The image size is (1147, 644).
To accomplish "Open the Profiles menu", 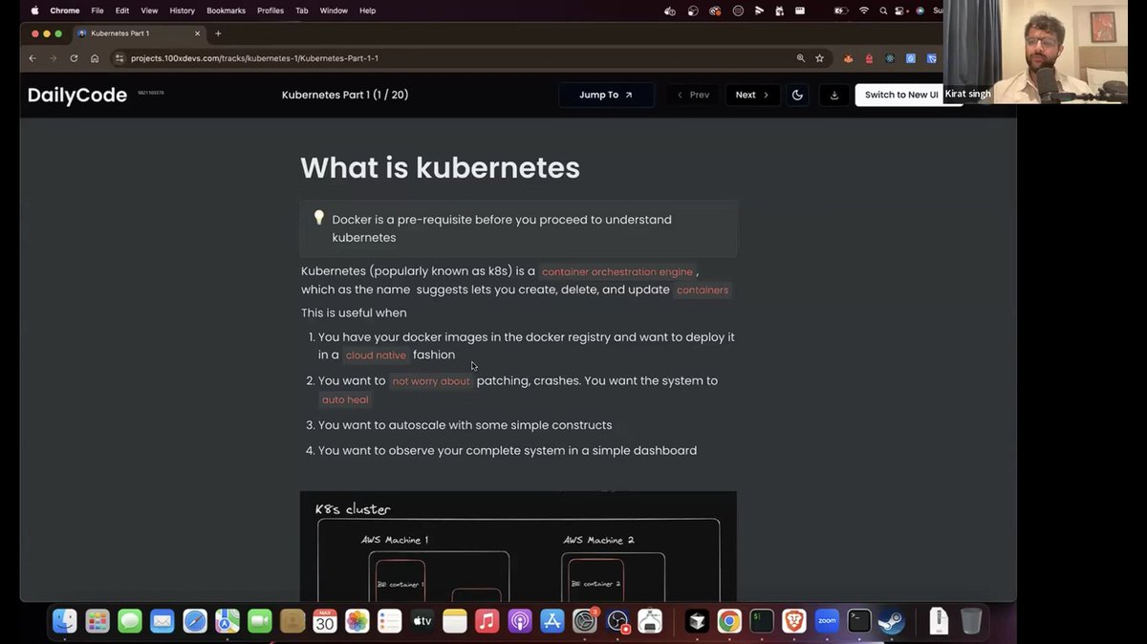I will pyautogui.click(x=271, y=11).
